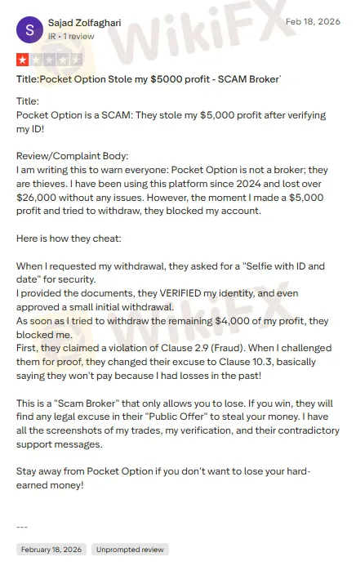Open the bold review title heading

point(149,79)
